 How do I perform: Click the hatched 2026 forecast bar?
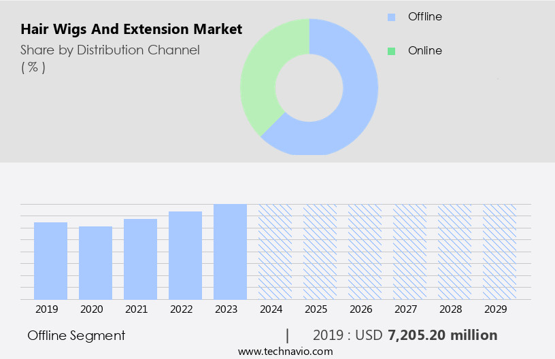pos(365,252)
